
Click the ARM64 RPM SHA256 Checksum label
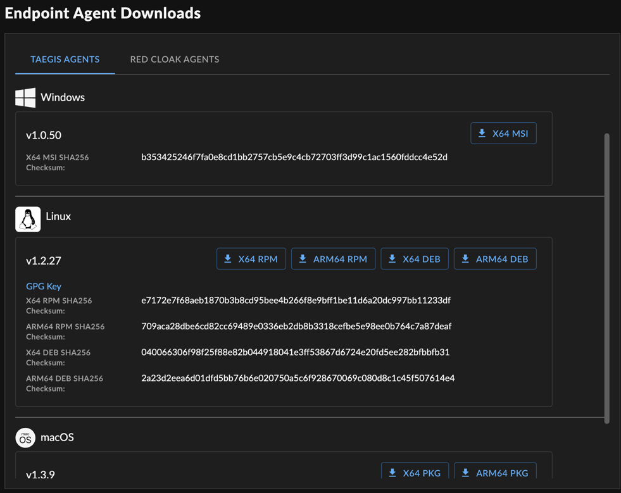tap(65, 332)
